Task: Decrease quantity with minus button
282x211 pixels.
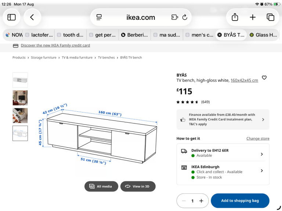Action: tap(184, 201)
